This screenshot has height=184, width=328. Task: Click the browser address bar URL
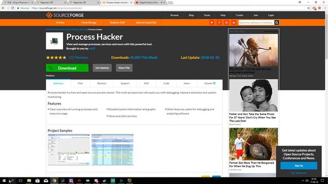pyautogui.click(x=57, y=8)
